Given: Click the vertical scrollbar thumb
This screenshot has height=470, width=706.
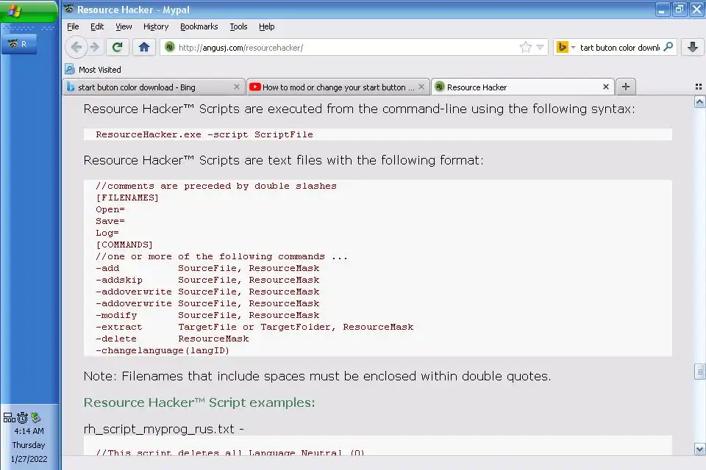Looking at the screenshot, I should [699, 372].
